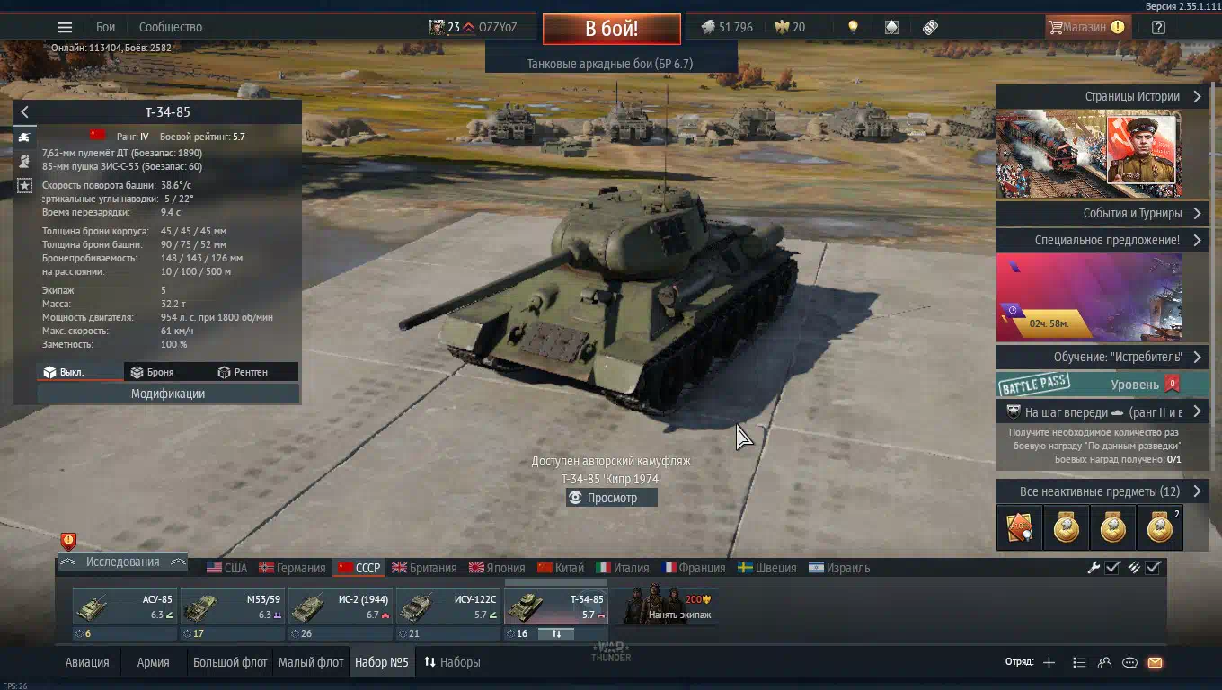Click the lightbulb hints icon in top bar
The height and width of the screenshot is (690, 1222).
click(x=853, y=27)
